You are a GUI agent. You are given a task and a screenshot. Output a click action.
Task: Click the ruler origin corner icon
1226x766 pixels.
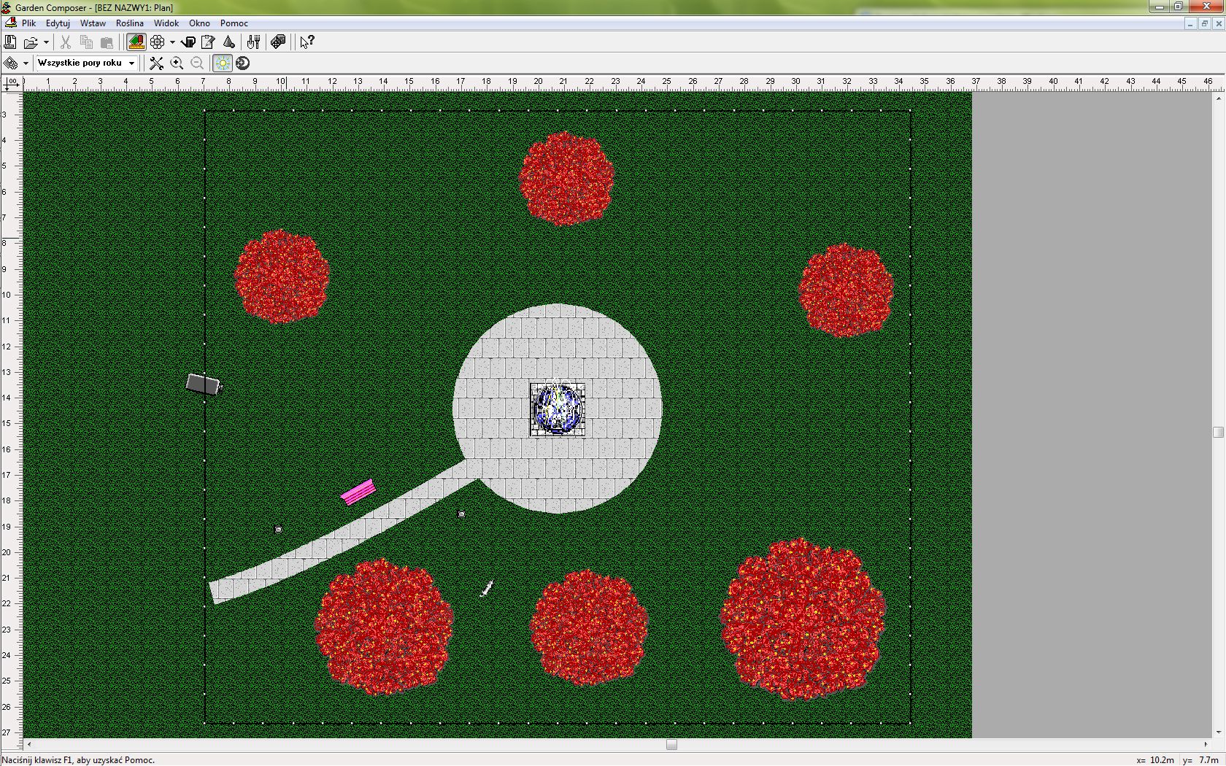coord(11,84)
